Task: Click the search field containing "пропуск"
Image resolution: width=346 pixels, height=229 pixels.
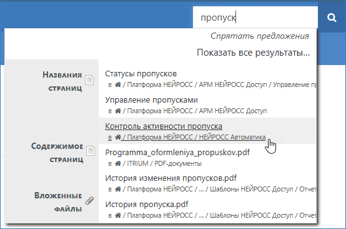Action: [255, 18]
